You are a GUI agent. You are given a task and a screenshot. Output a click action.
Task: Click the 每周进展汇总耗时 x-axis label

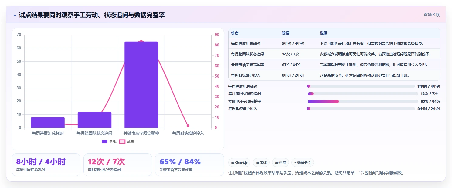click(x=48, y=133)
